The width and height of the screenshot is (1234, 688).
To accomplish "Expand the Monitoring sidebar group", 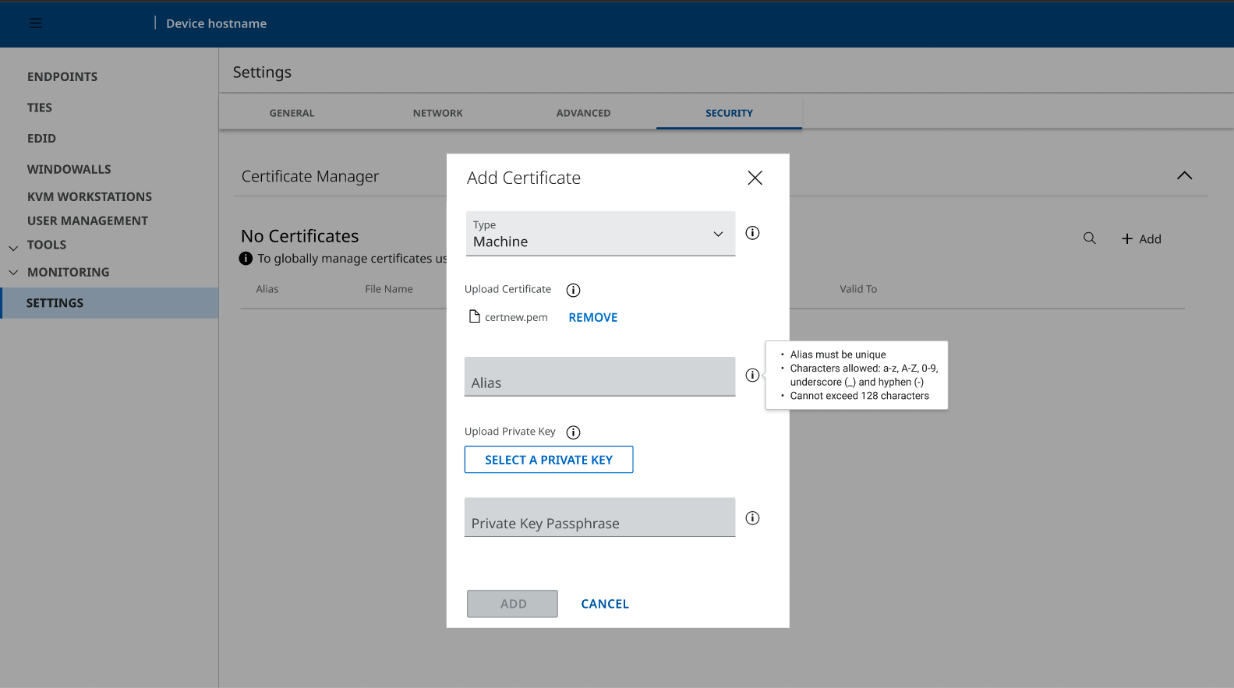I will point(13,273).
